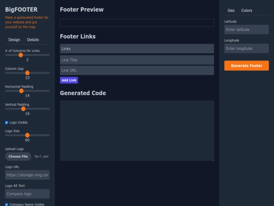The height and width of the screenshot is (206, 274).
Task: Click the textarea resize handle corner
Action: pyautogui.click(x=213, y=160)
